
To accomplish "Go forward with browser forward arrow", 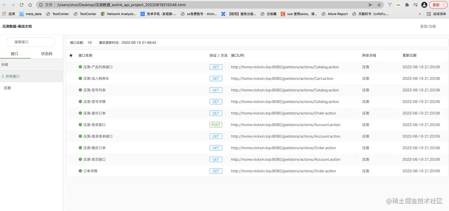I will 13,5.
